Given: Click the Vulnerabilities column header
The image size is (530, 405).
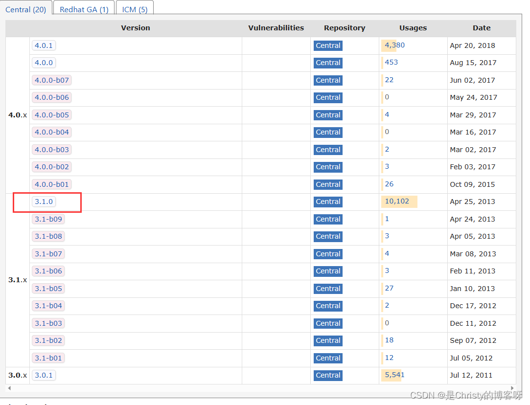Looking at the screenshot, I should pyautogui.click(x=276, y=28).
